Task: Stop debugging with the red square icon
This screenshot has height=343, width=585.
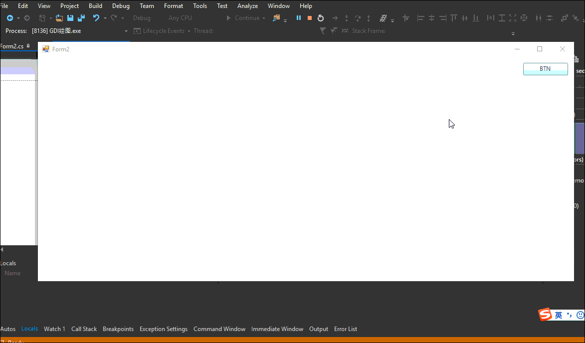Action: coord(309,17)
